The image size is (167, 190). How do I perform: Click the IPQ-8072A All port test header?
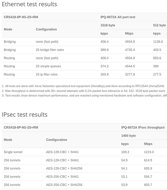(x=118, y=17)
